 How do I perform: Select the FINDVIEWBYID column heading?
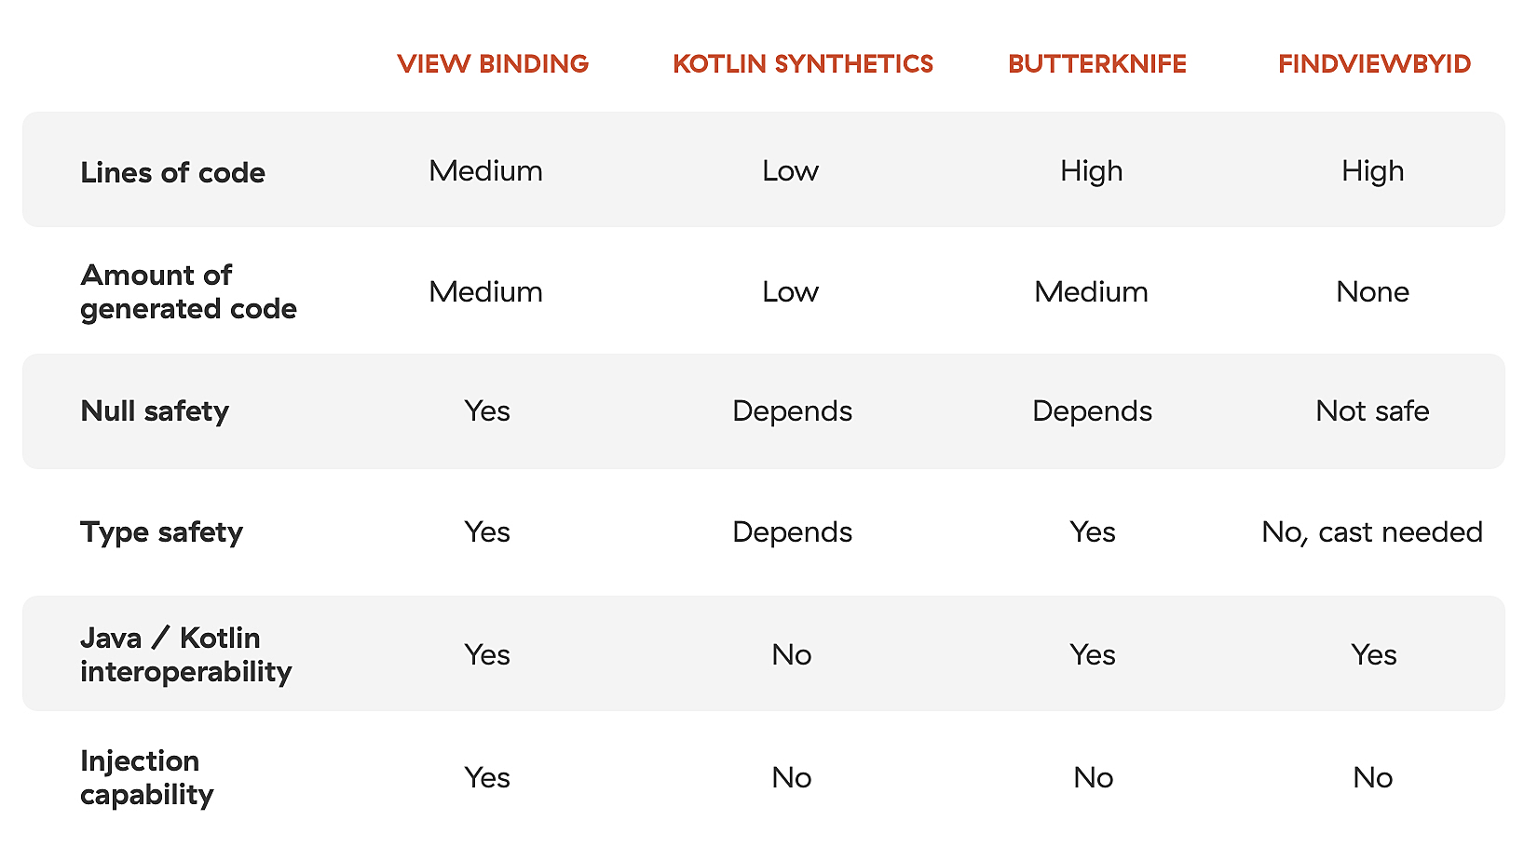[x=1374, y=64]
